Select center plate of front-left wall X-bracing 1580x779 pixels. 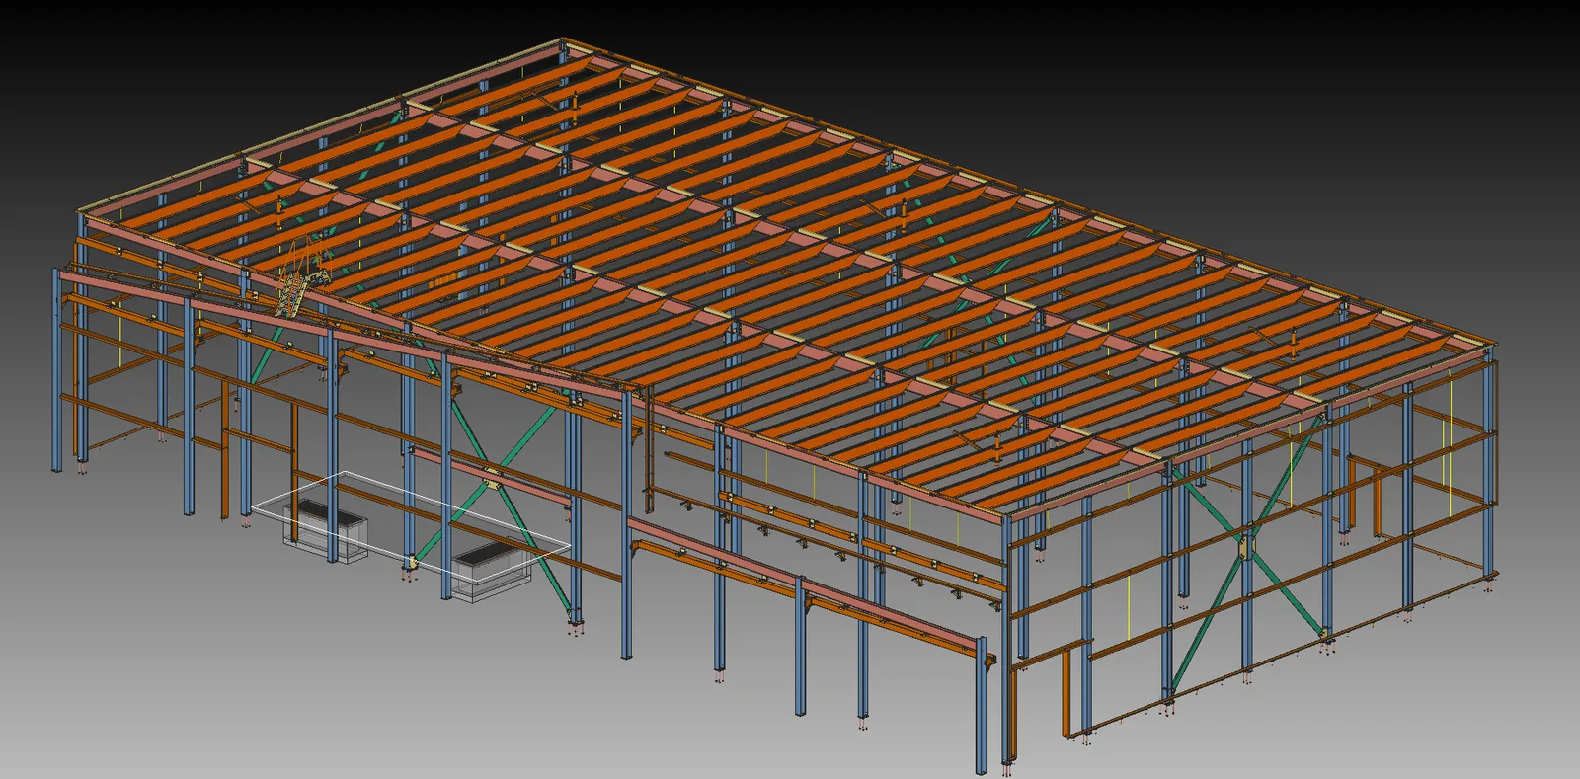click(492, 480)
